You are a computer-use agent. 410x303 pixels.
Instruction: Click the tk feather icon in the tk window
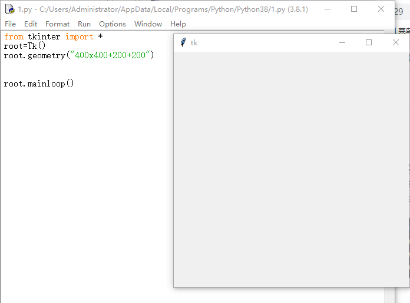point(183,42)
